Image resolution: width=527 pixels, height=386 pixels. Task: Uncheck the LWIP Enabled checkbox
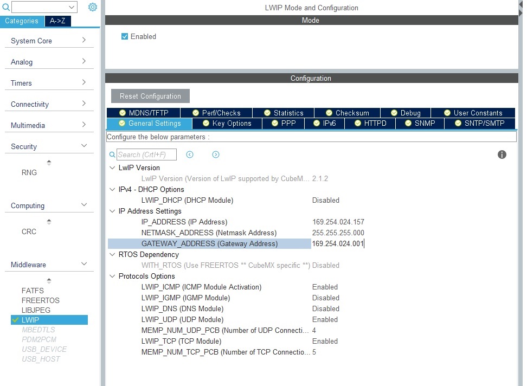125,36
